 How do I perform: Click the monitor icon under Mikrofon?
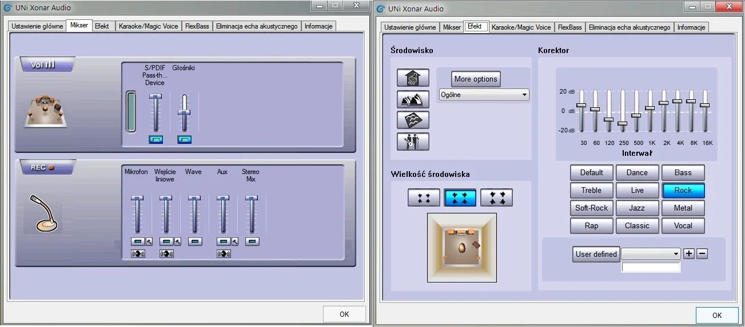point(138,254)
